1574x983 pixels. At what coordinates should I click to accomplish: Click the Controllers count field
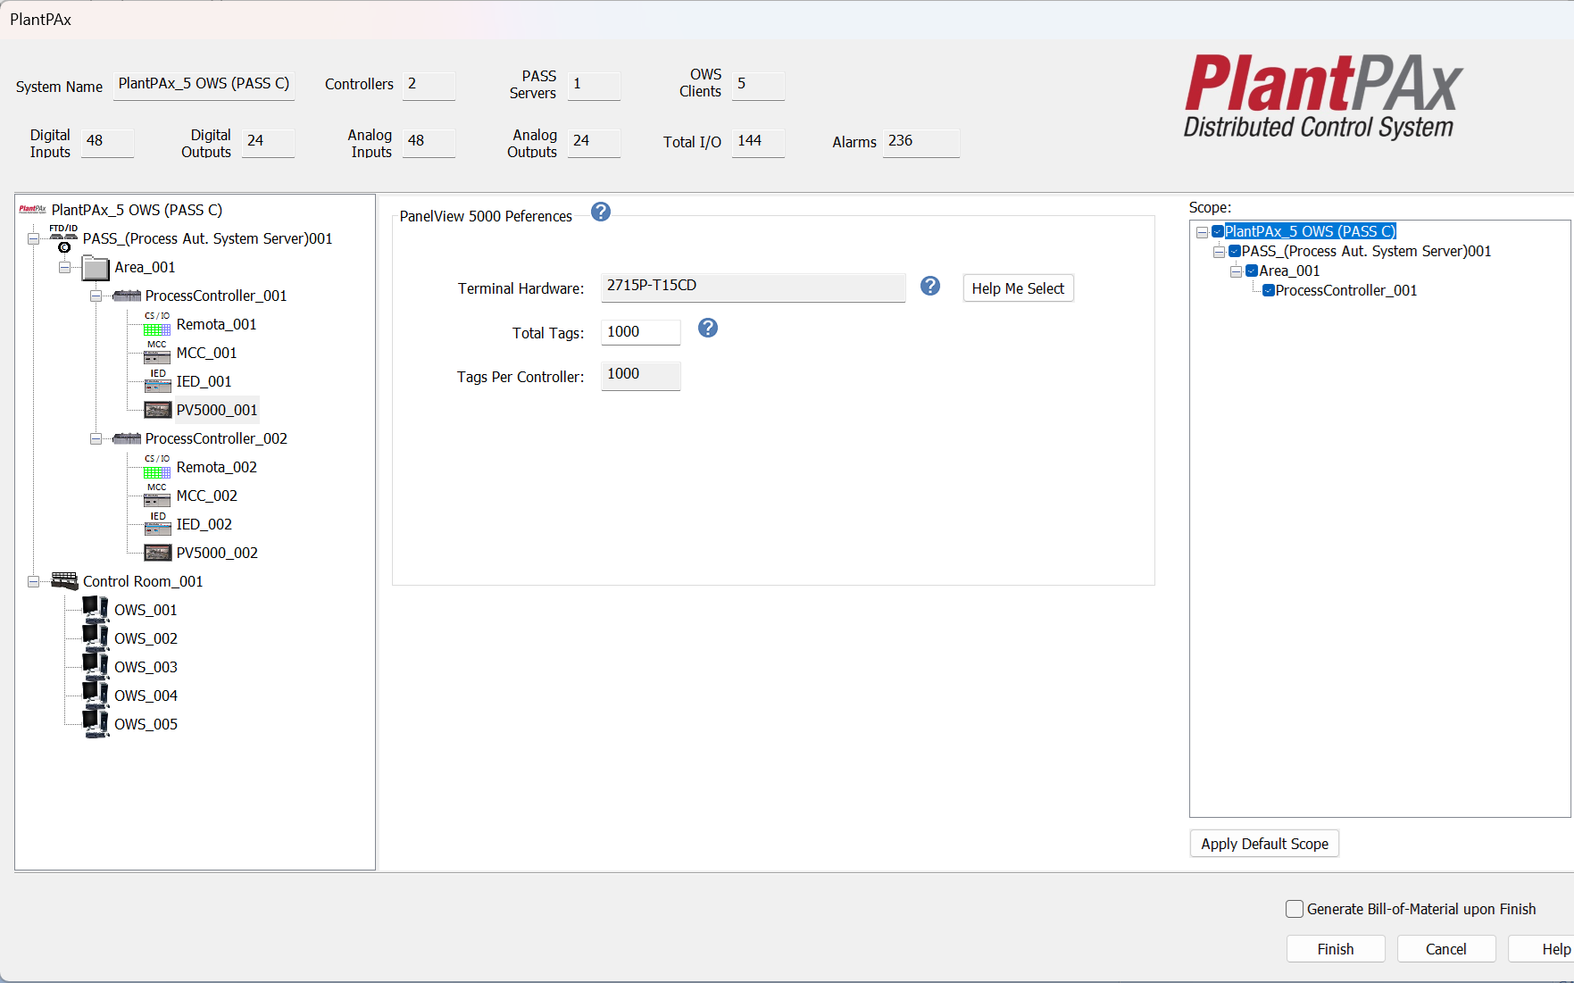[x=429, y=86]
